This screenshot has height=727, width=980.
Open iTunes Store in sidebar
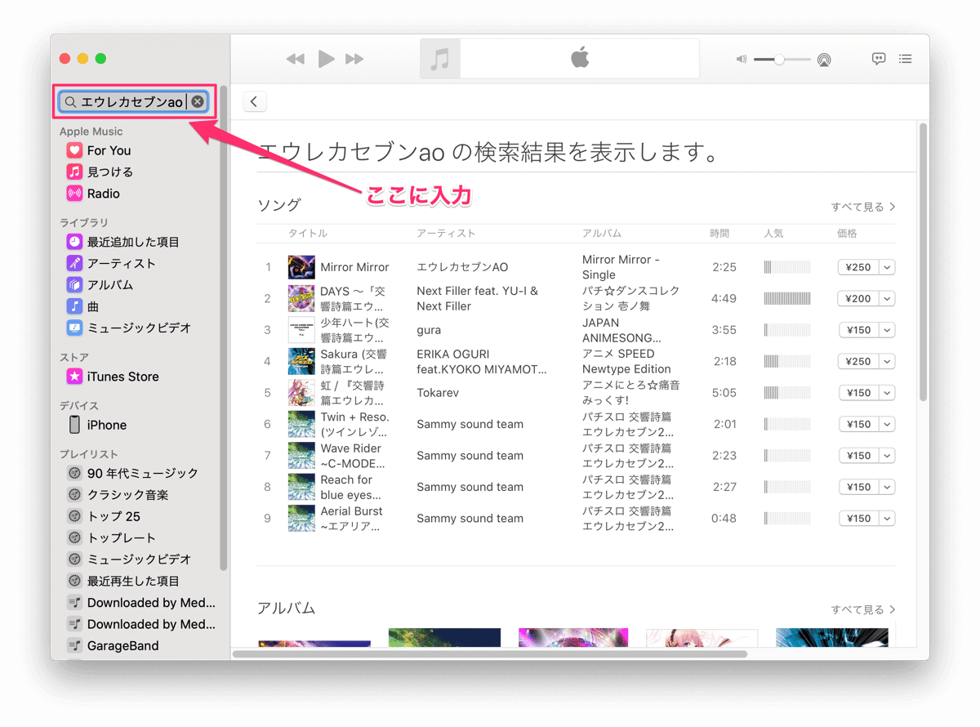(x=122, y=377)
